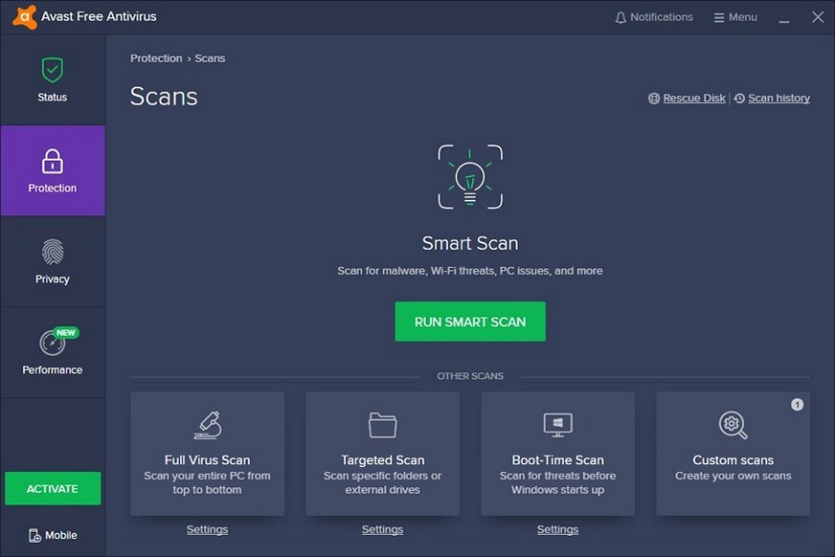The height and width of the screenshot is (557, 835).
Task: Click 'Scan for malware, Wi-Fi threats' description
Action: click(470, 271)
